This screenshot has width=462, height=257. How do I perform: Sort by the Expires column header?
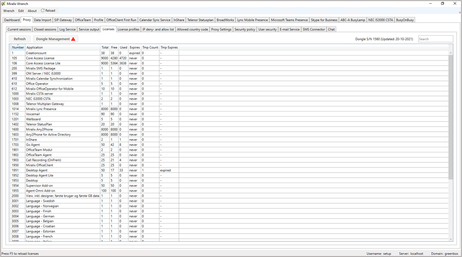coord(134,47)
